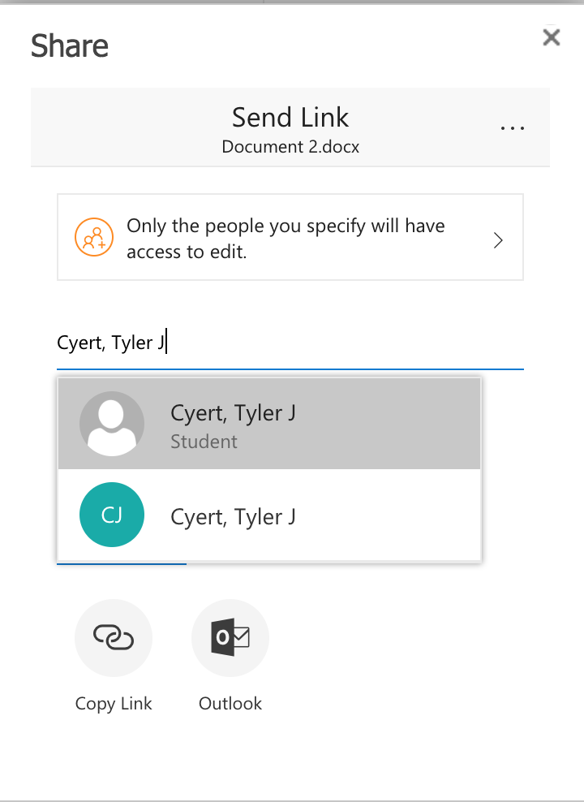The width and height of the screenshot is (584, 802).
Task: Close the Share dialog with X
Action: (x=552, y=37)
